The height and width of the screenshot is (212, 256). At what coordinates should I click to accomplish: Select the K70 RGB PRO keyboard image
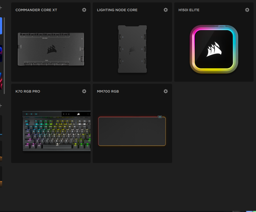[56, 131]
